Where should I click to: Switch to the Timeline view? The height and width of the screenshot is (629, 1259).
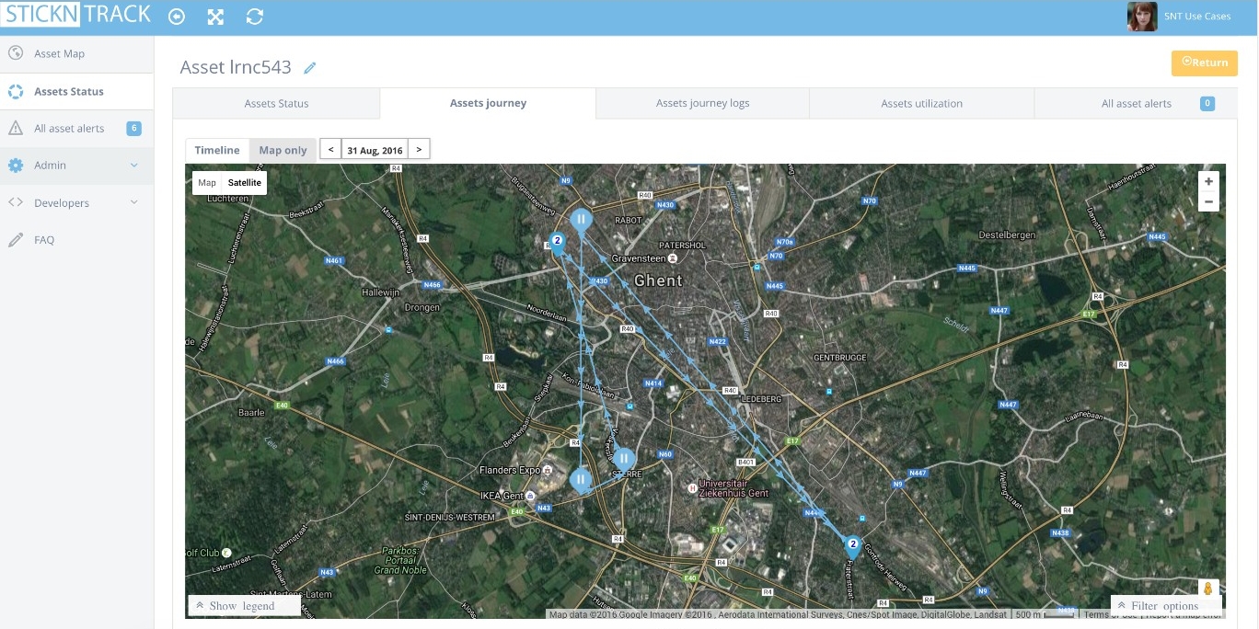pos(217,150)
